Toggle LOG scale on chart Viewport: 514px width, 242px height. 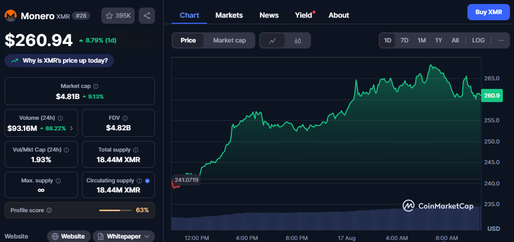point(478,40)
